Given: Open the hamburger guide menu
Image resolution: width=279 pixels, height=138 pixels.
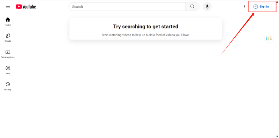Looking at the screenshot, I should point(8,7).
